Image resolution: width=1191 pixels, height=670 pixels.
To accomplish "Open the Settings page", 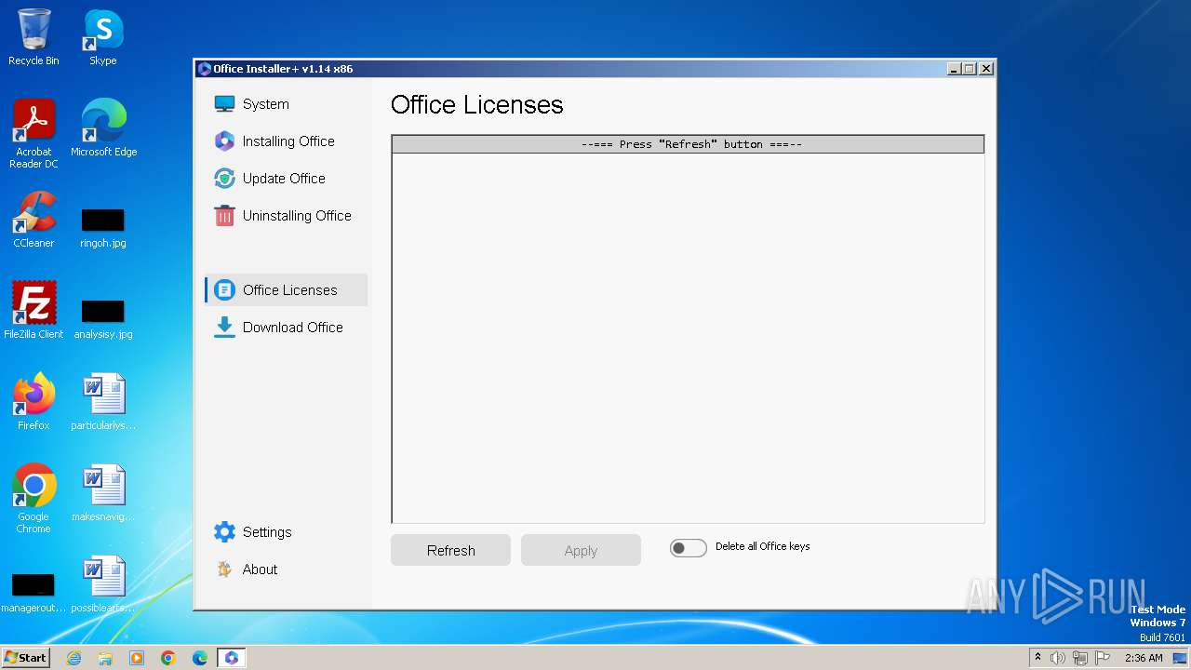I will (267, 532).
